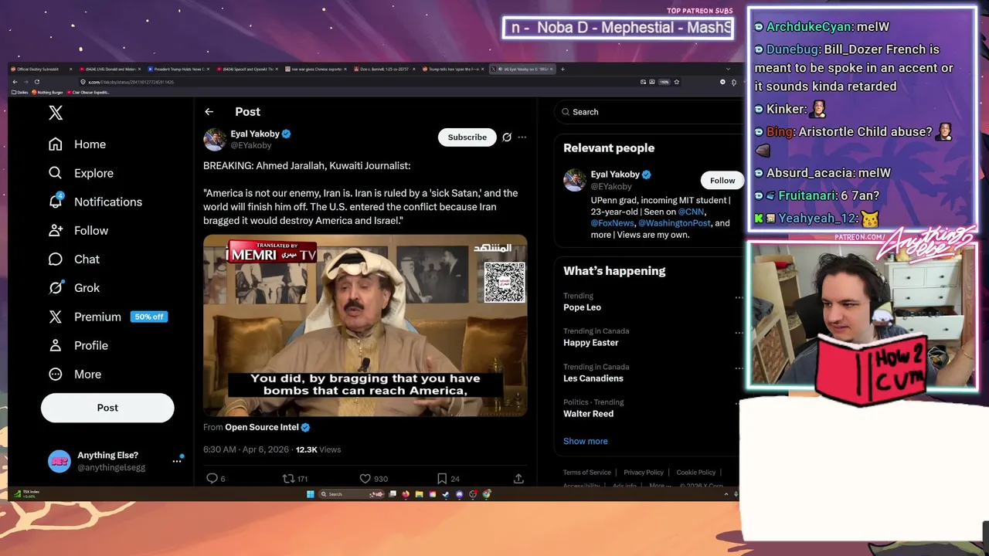Open account menu dots beside Anything Else?

[177, 461]
